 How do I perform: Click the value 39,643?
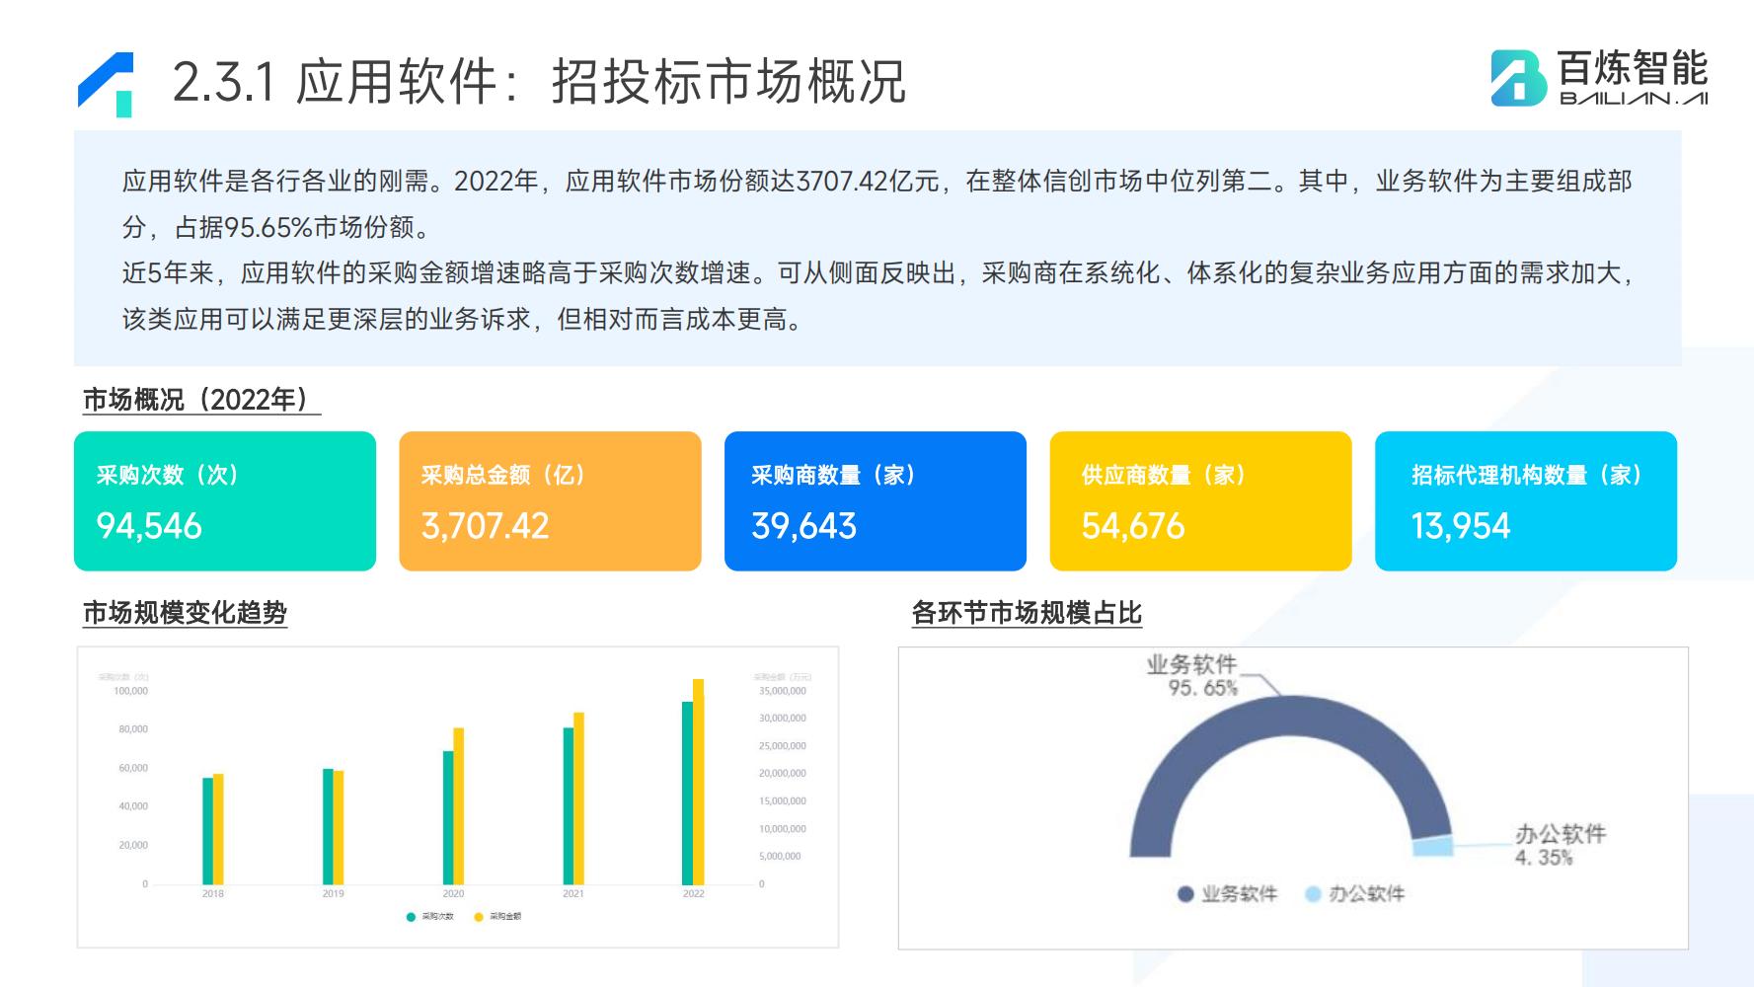[803, 526]
